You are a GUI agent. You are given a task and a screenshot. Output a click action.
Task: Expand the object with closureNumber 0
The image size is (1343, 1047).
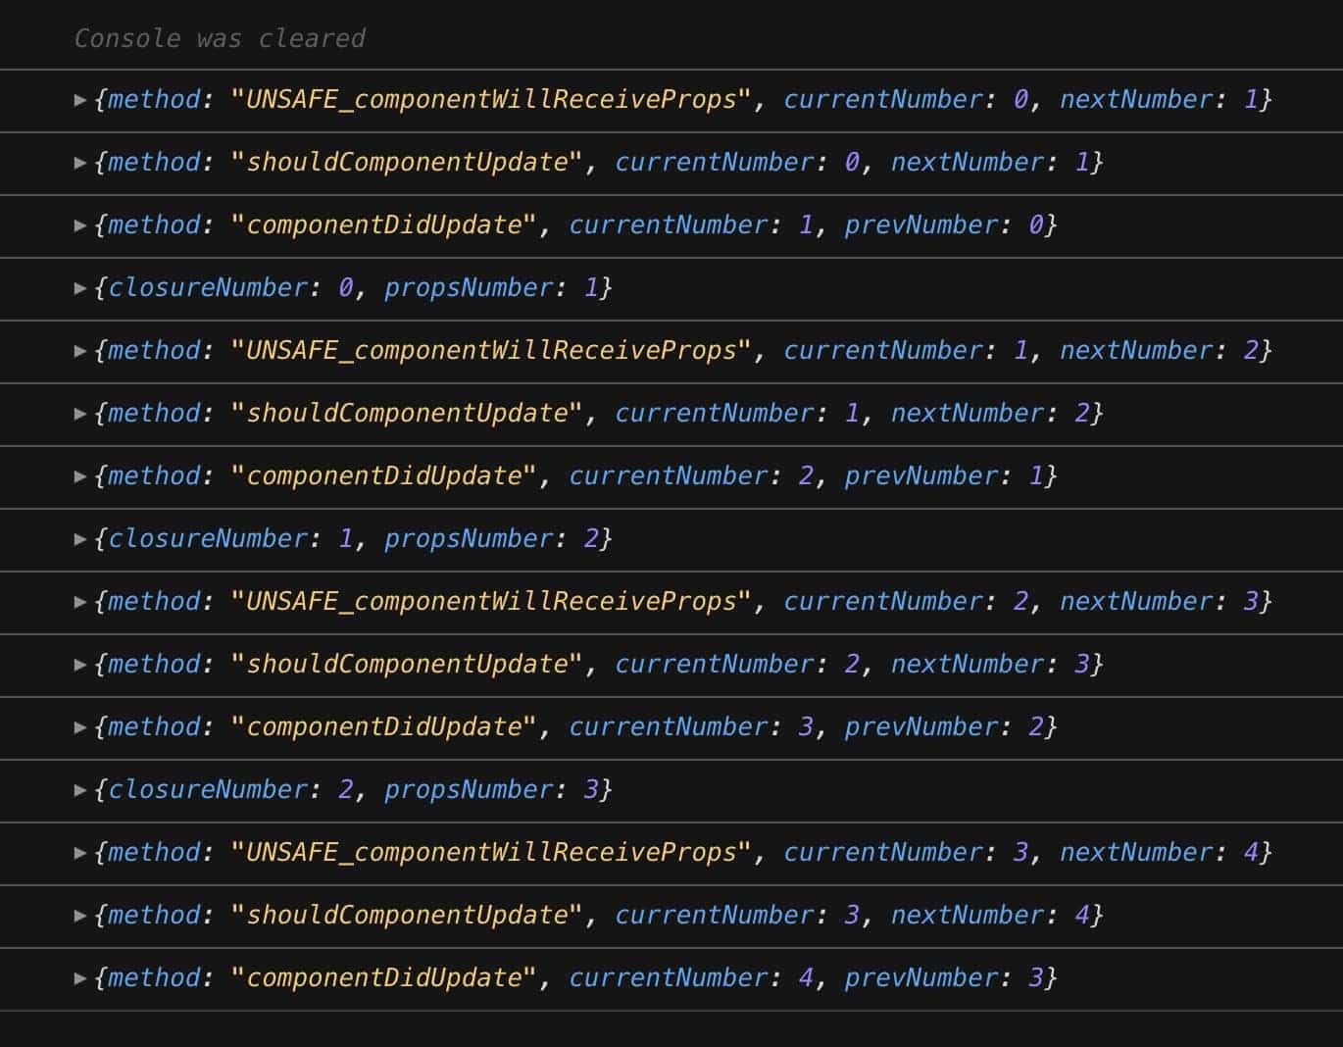tap(80, 289)
